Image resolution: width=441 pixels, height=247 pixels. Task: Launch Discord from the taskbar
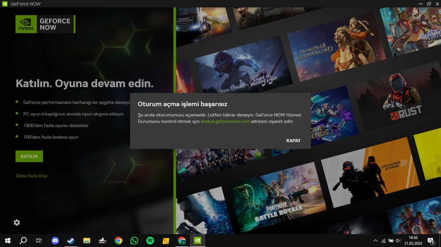pos(55,241)
